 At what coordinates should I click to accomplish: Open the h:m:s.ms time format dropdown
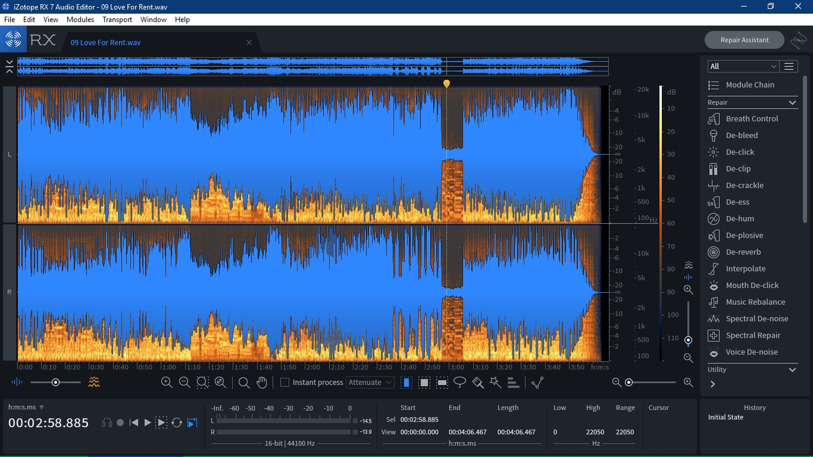pyautogui.click(x=26, y=407)
